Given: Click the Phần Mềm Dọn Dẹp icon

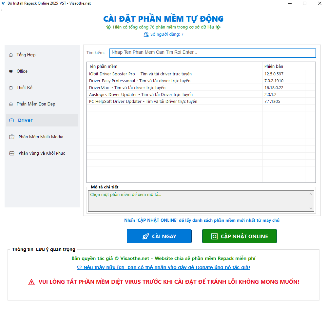Looking at the screenshot, I should 11,104.
